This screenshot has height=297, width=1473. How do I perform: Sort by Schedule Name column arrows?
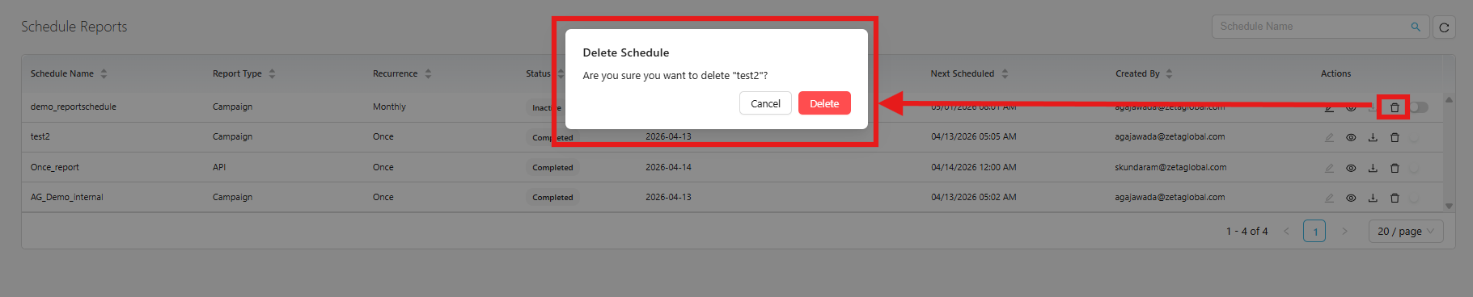pos(104,73)
